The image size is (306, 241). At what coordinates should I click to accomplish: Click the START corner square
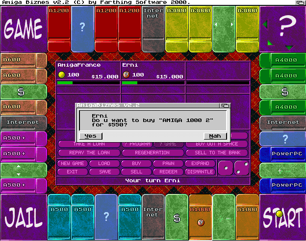click(282, 217)
